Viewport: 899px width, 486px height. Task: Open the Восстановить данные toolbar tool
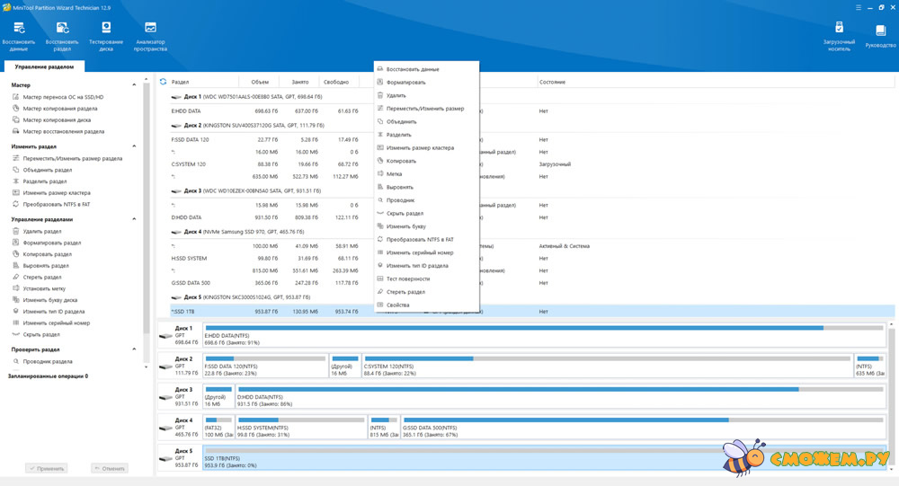tap(18, 36)
